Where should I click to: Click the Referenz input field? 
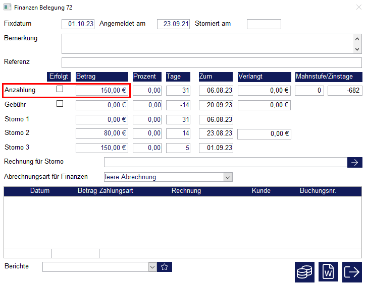click(212, 62)
